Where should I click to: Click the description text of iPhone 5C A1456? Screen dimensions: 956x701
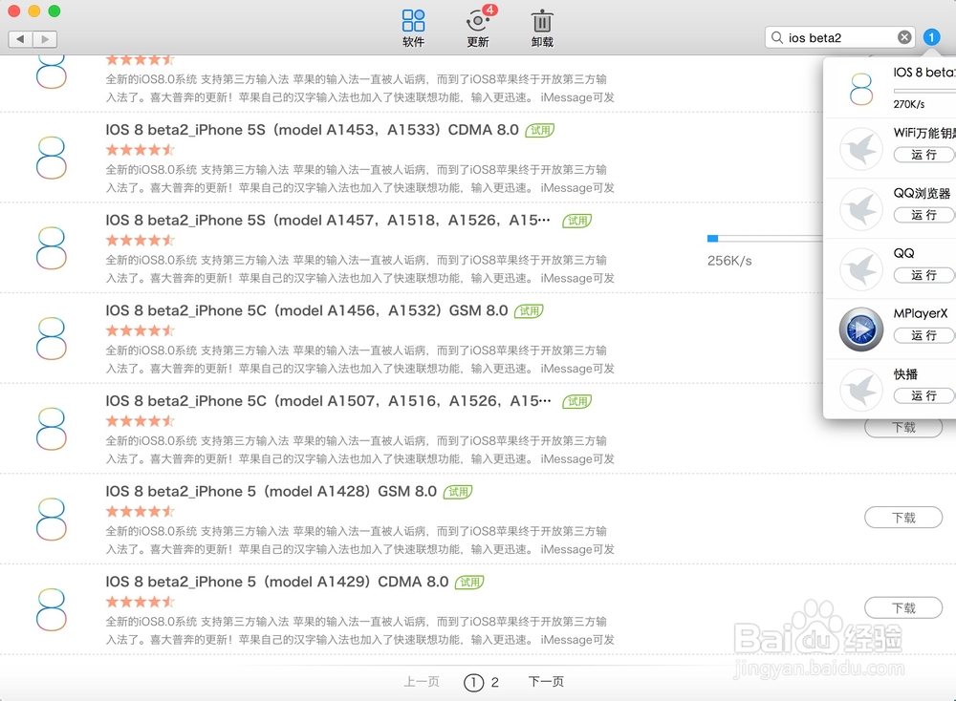coord(359,359)
